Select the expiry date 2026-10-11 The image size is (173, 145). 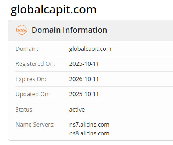coord(84,79)
